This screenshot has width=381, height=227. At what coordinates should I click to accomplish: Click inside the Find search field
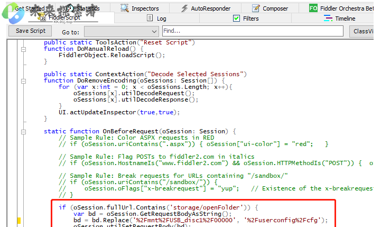click(x=254, y=31)
